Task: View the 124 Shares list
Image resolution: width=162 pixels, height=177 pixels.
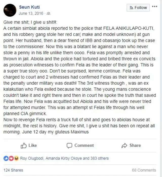Action: [x=13, y=170]
